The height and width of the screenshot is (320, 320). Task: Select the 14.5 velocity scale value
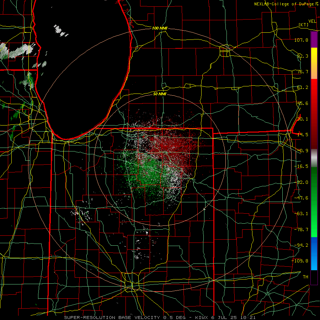coord(303,135)
